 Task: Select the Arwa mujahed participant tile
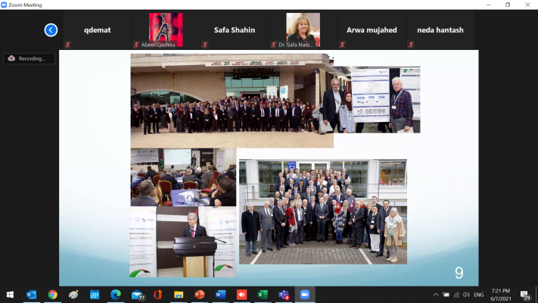click(371, 30)
